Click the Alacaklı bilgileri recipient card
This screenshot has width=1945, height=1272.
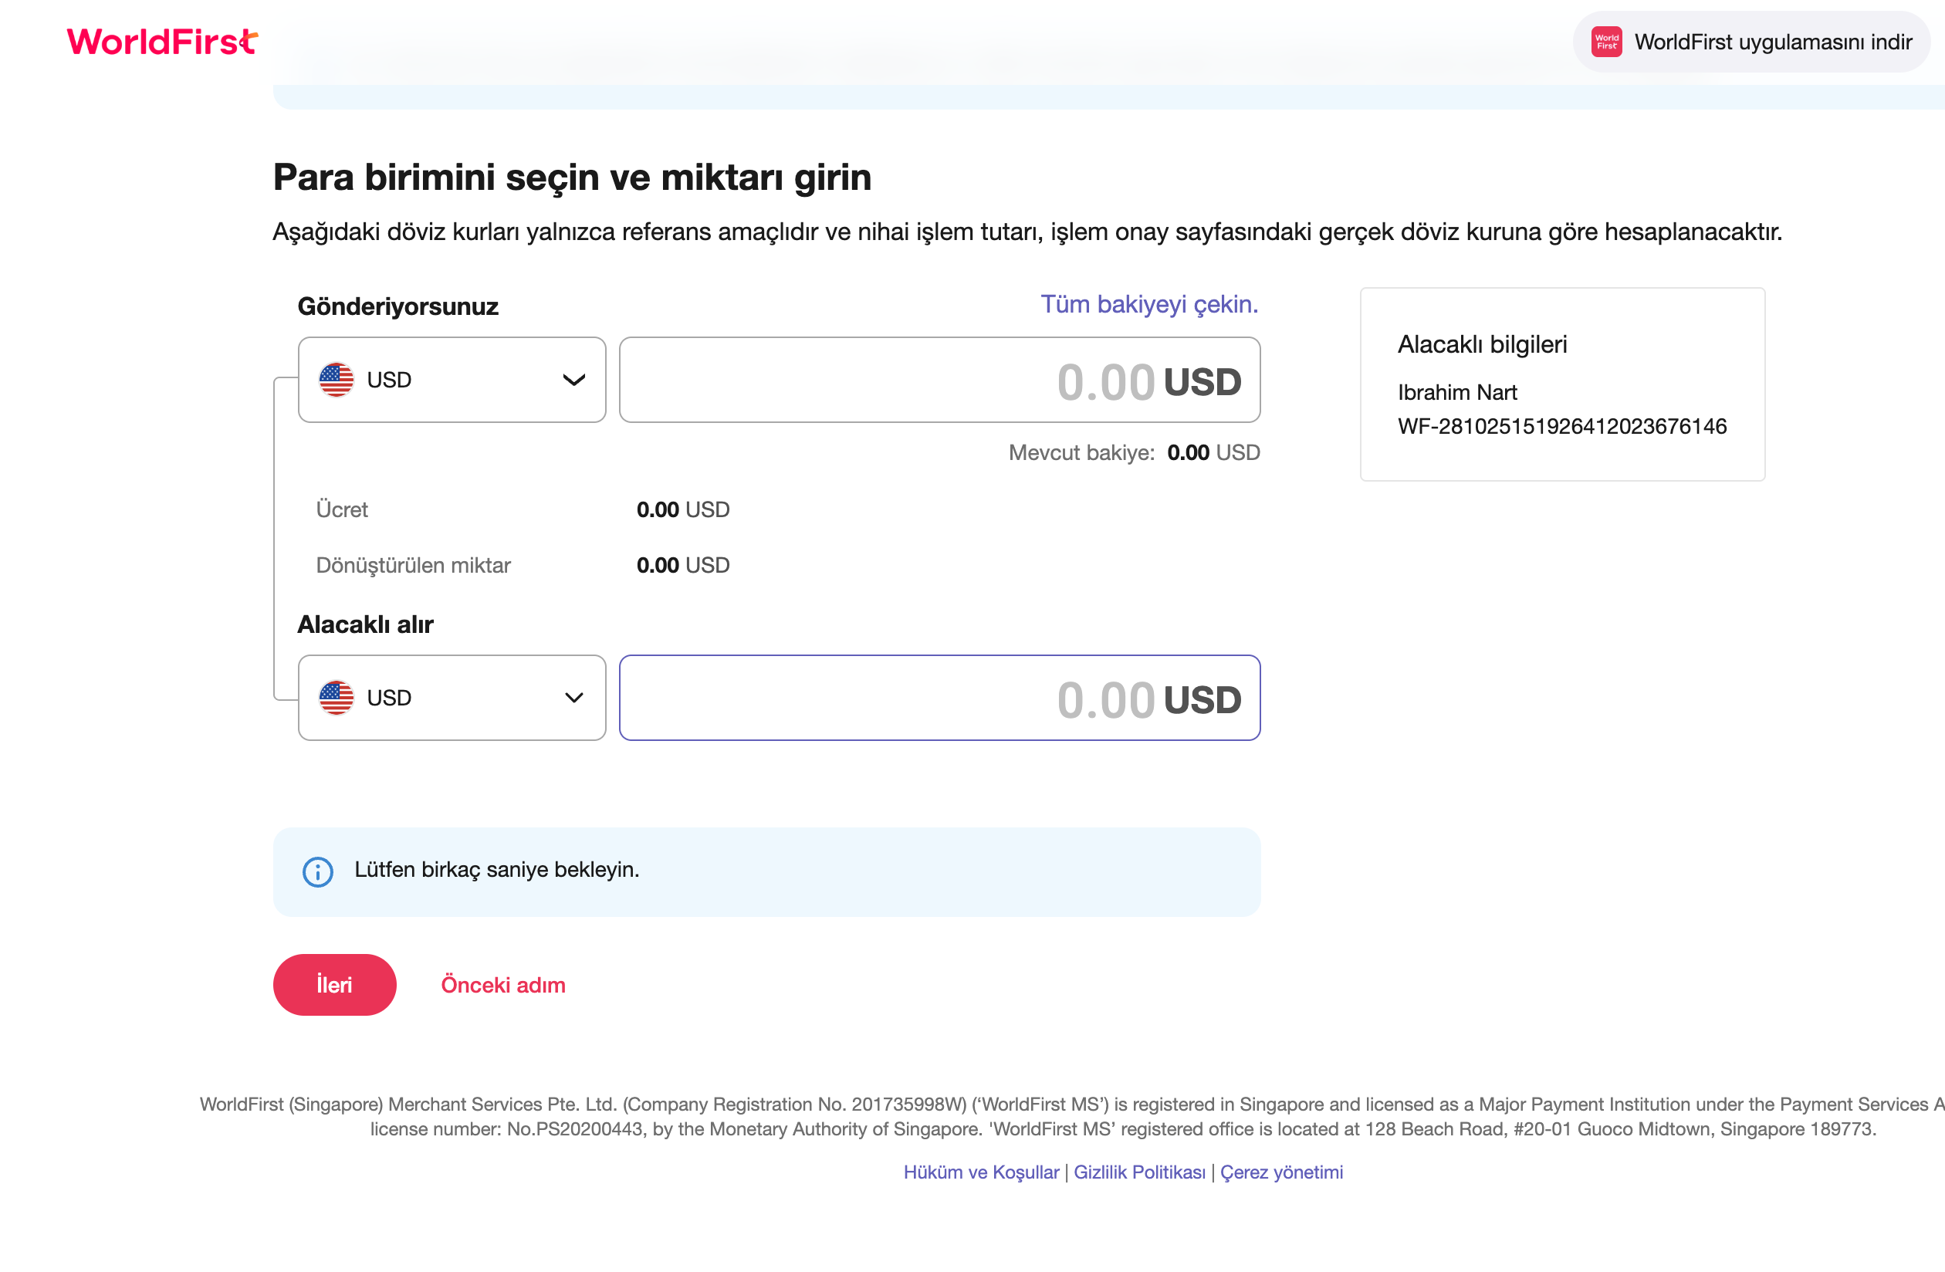[1561, 384]
